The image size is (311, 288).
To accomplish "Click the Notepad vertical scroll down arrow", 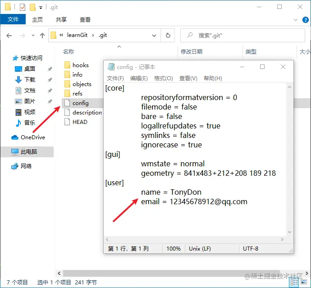I will click(x=289, y=232).
